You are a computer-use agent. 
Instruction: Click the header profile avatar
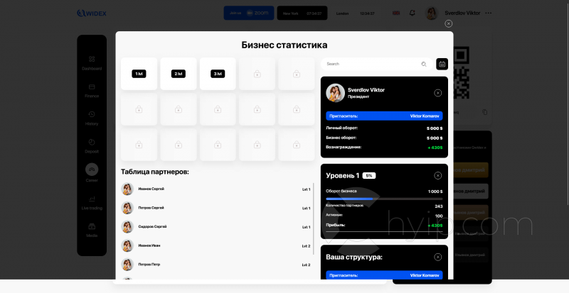click(x=432, y=13)
